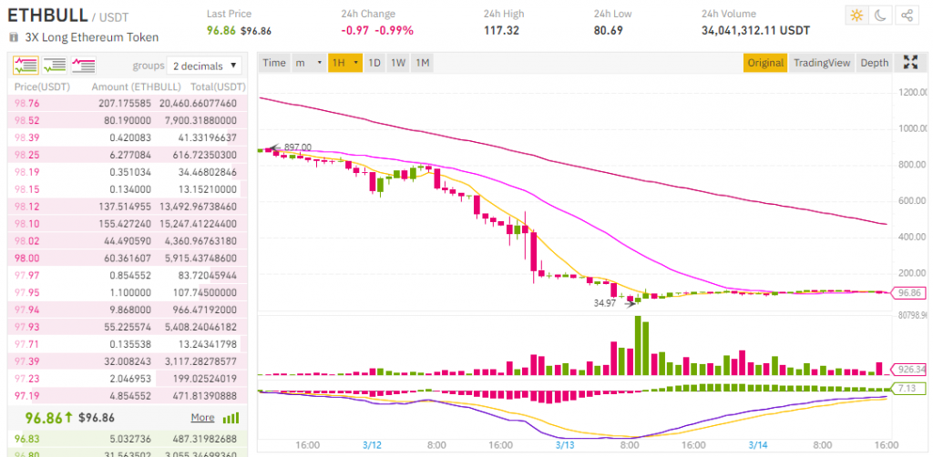The image size is (933, 457).
Task: Select the 98.15 sell order price
Action: pos(26,189)
